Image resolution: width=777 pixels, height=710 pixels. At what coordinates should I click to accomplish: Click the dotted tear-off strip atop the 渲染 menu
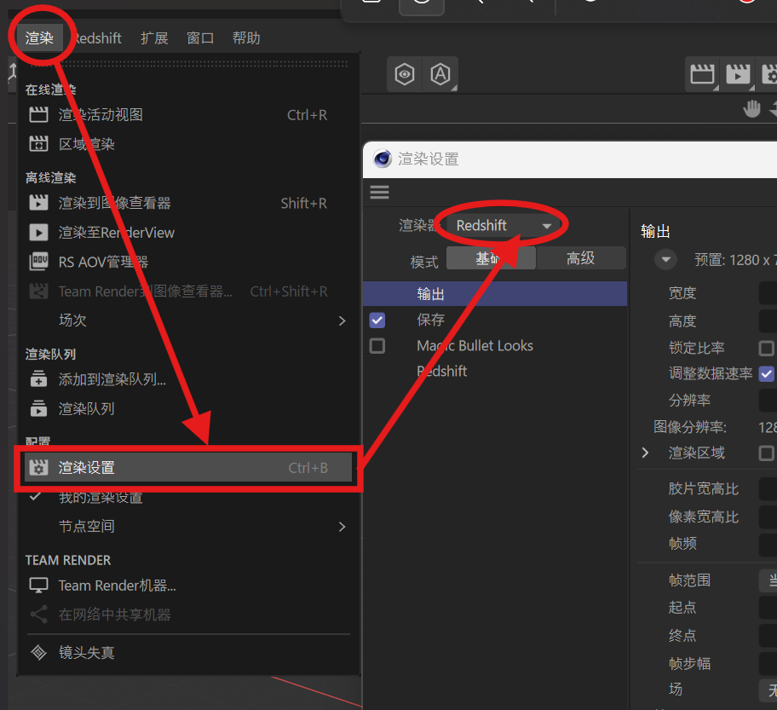pyautogui.click(x=188, y=63)
